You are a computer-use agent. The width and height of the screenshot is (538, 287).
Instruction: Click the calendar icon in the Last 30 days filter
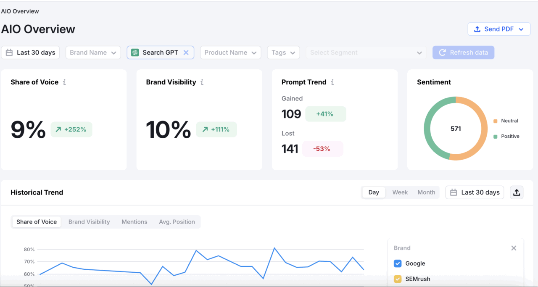[x=9, y=52]
